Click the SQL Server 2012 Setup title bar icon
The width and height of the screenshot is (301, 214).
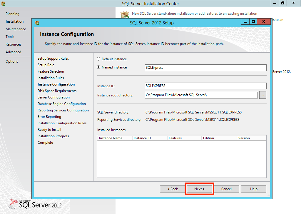[x=37, y=23]
